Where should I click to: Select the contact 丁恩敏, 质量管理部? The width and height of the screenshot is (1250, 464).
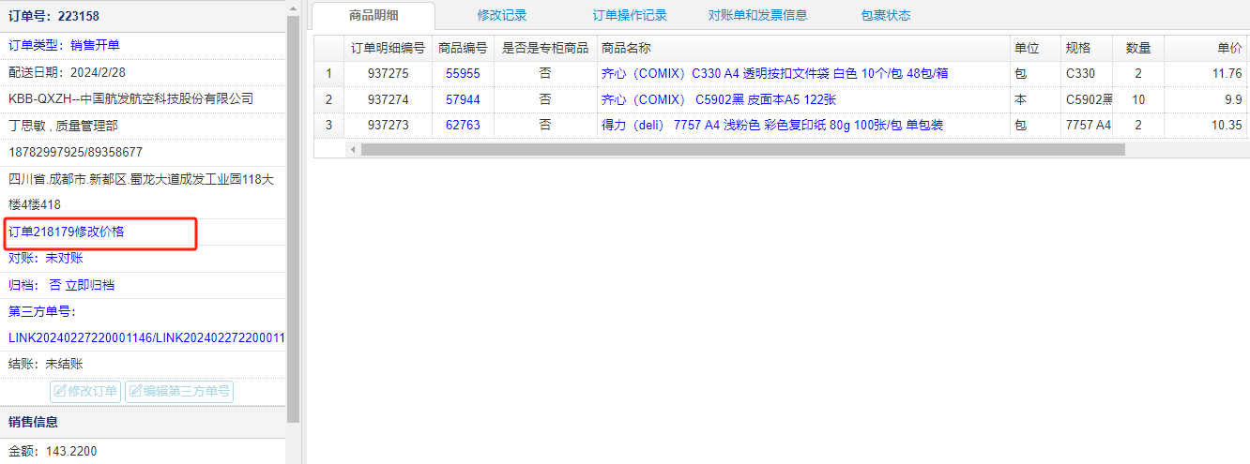click(63, 125)
